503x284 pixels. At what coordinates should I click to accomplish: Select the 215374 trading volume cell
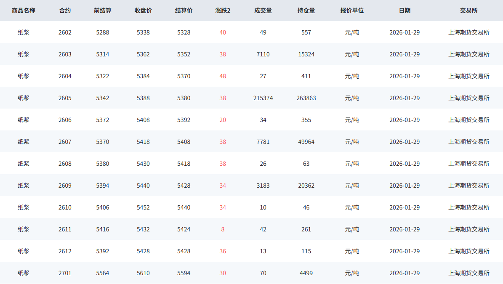pos(263,98)
